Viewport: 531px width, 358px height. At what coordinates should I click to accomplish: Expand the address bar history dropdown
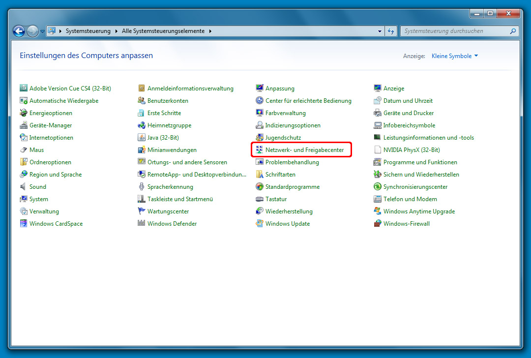coord(380,31)
